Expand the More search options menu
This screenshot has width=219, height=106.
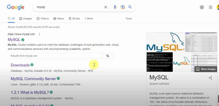[x=89, y=18]
